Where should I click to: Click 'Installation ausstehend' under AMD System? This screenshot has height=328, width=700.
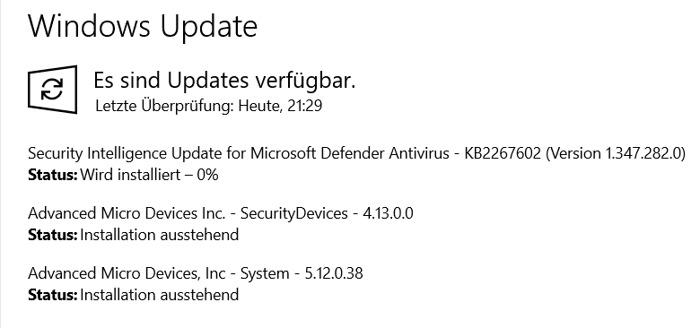point(160,295)
